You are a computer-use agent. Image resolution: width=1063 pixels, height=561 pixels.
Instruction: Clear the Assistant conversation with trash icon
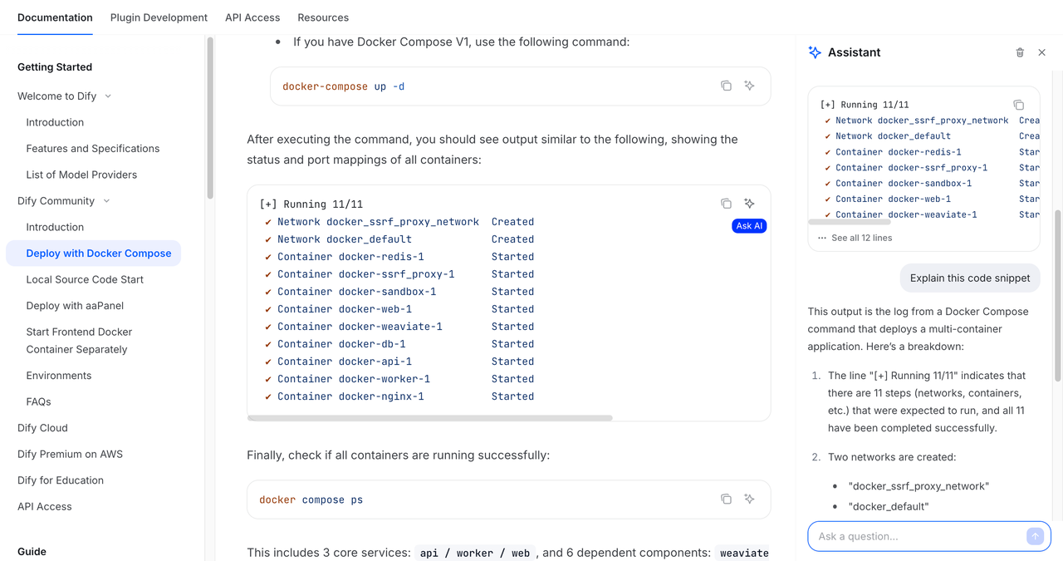pos(1020,52)
